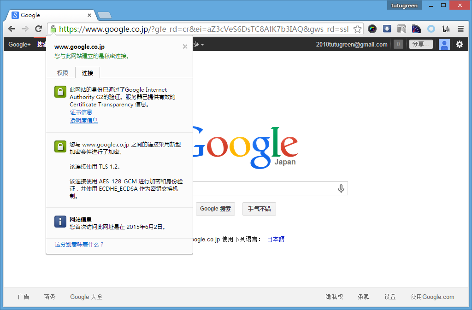Select the 连接 tab

point(88,73)
